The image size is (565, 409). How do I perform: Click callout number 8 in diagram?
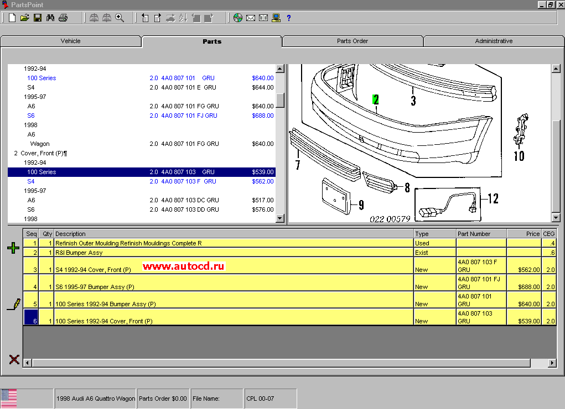tap(407, 187)
